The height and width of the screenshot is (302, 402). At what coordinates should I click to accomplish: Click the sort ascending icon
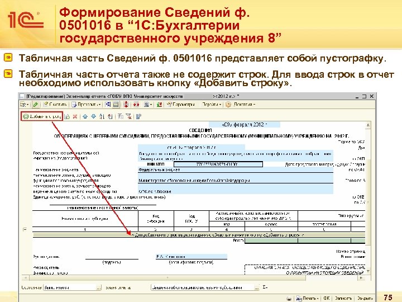pos(102,116)
